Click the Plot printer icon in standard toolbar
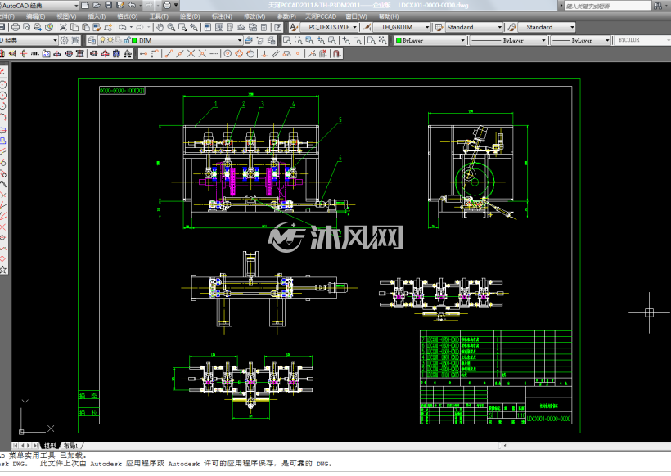Image resolution: width=671 pixels, height=476 pixels. click(x=16, y=27)
